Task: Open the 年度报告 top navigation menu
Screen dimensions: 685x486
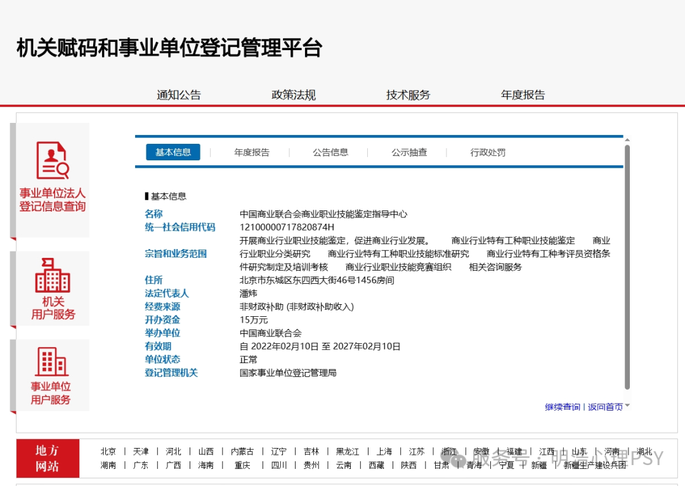Action: (x=523, y=94)
